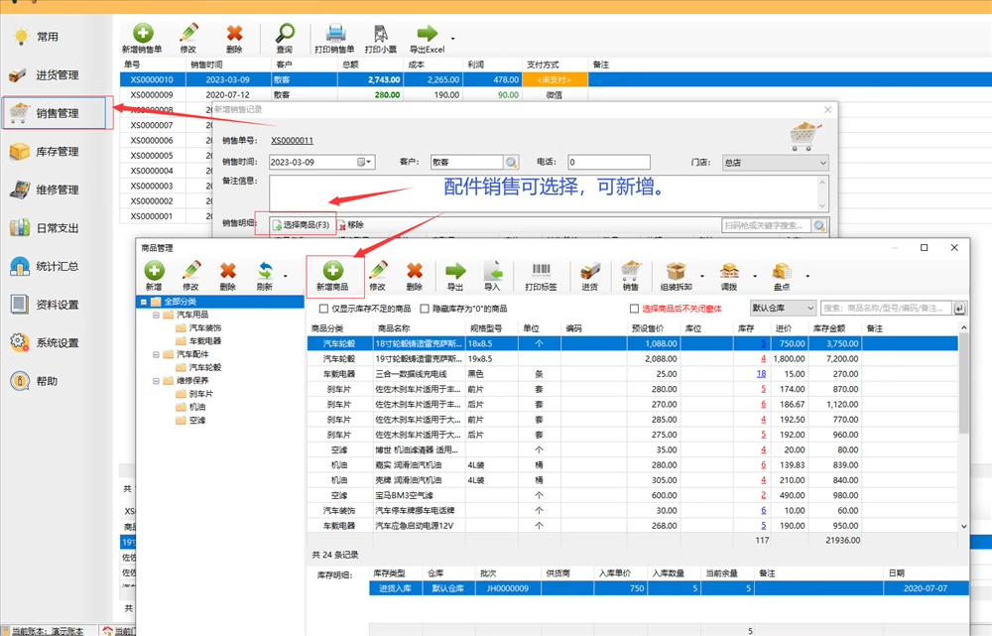The height and width of the screenshot is (636, 992).
Task: Collapse the 汽车配件 tree node
Action: (x=157, y=354)
